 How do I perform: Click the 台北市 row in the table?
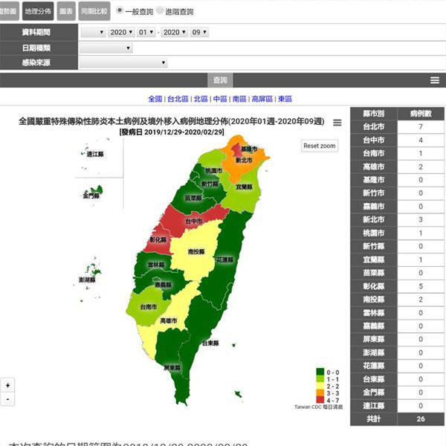[398, 127]
